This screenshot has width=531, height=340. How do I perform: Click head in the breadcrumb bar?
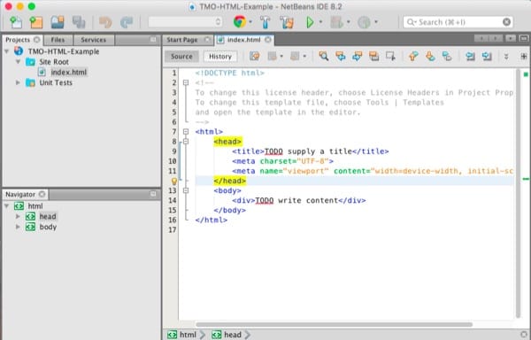pyautogui.click(x=227, y=335)
